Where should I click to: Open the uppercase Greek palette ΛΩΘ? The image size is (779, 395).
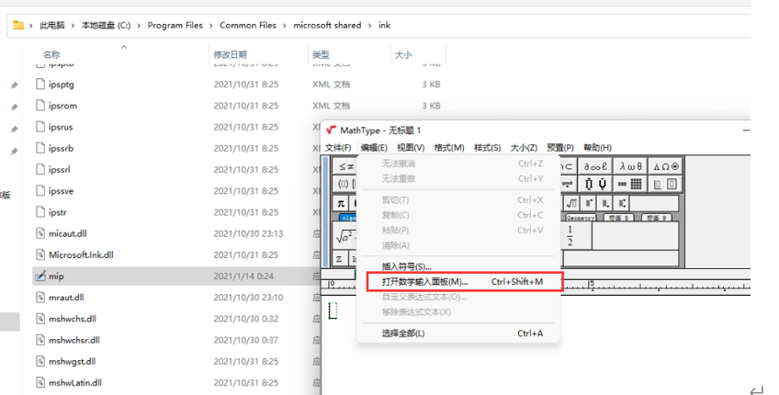[666, 166]
